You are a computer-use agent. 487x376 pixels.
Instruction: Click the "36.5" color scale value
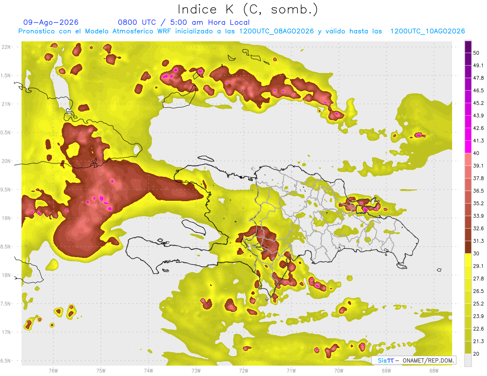tap(478, 191)
